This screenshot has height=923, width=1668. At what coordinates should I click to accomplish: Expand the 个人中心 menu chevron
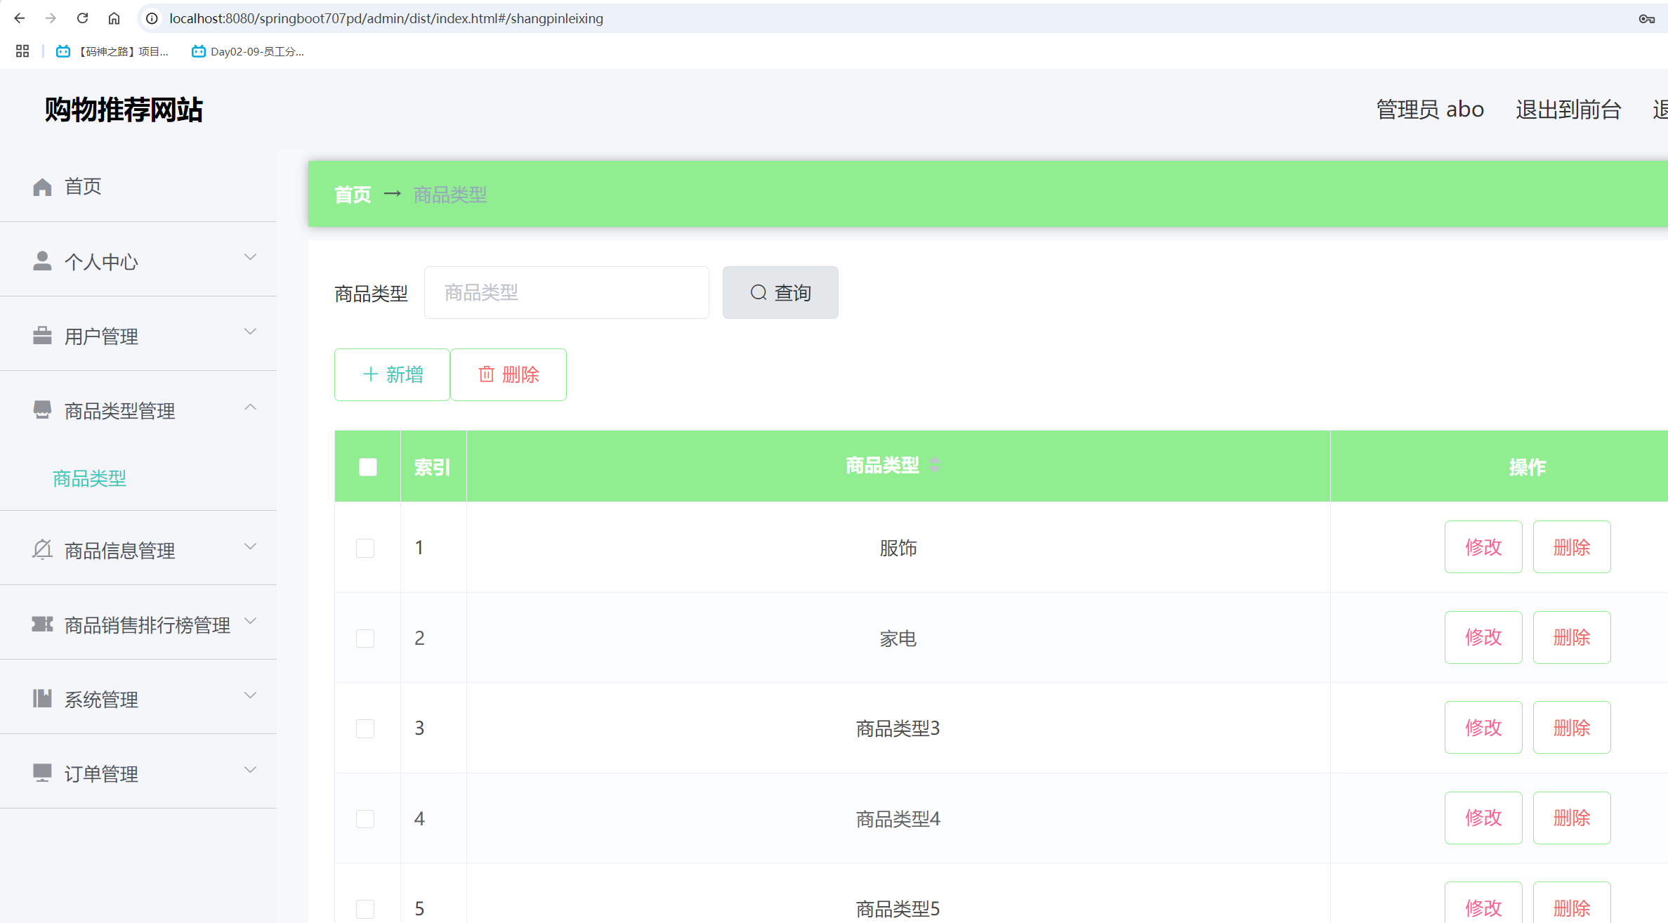pyautogui.click(x=250, y=258)
